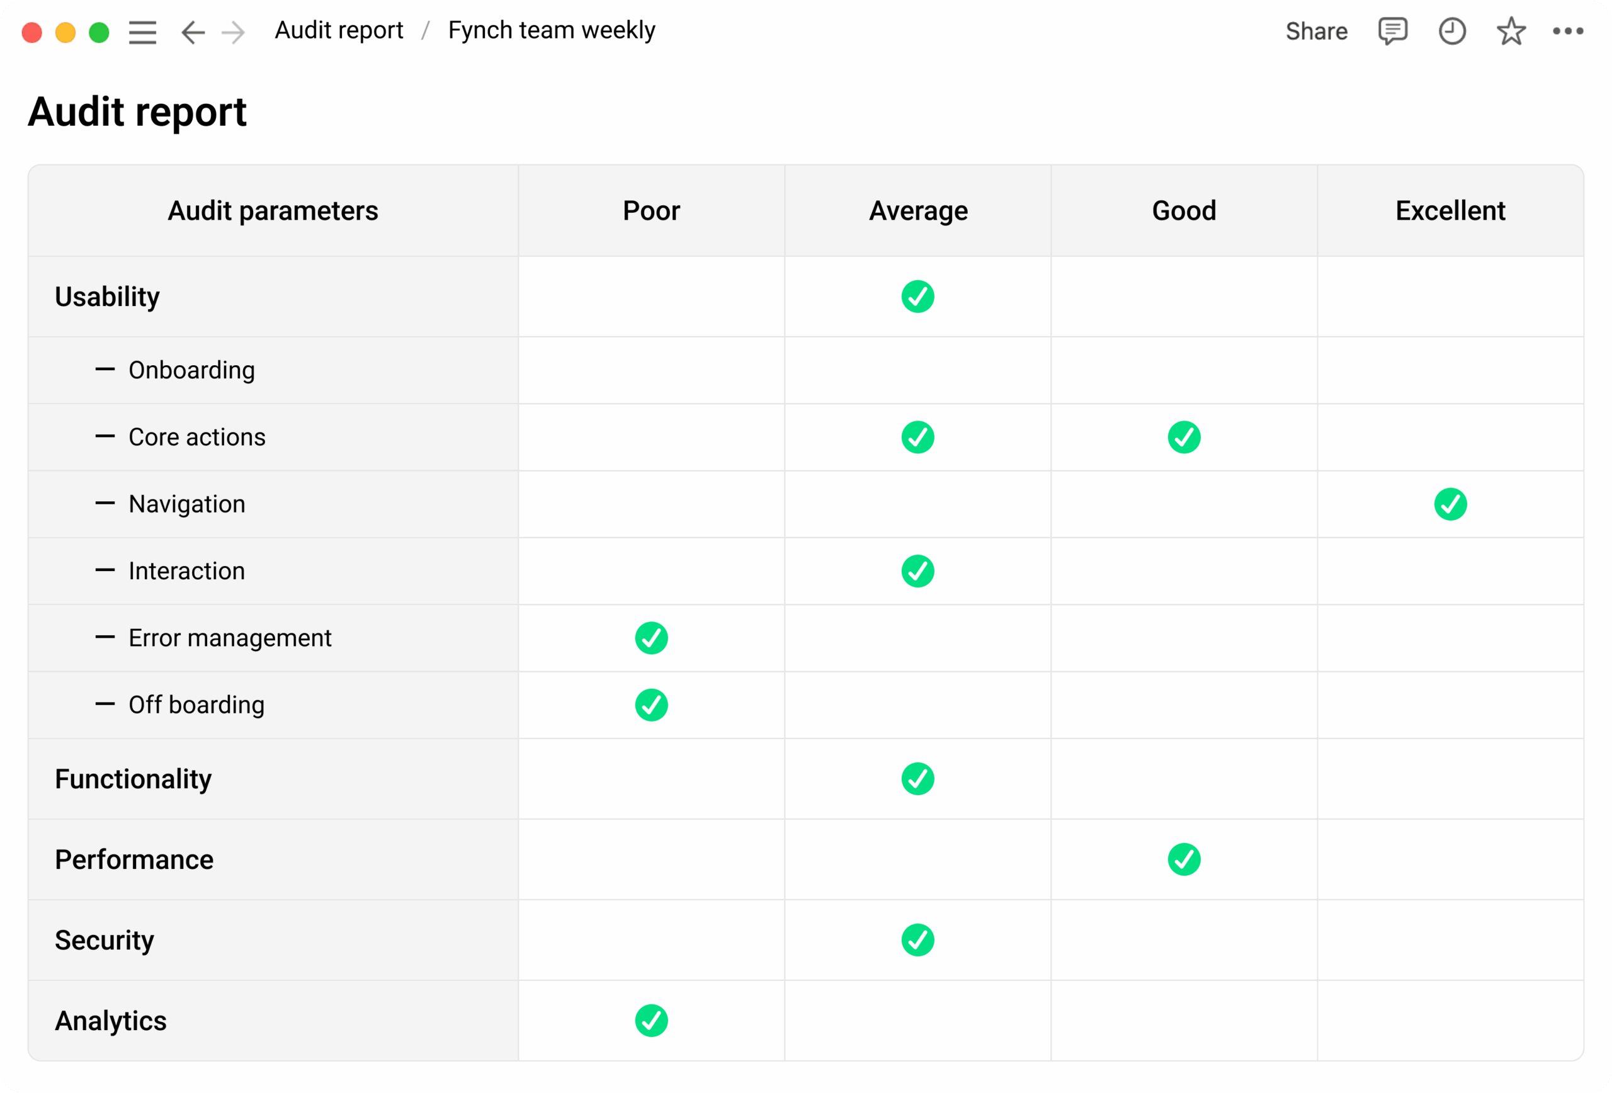Go back with the left arrow
Viewport: 1612px width, 1093px height.
[x=192, y=32]
